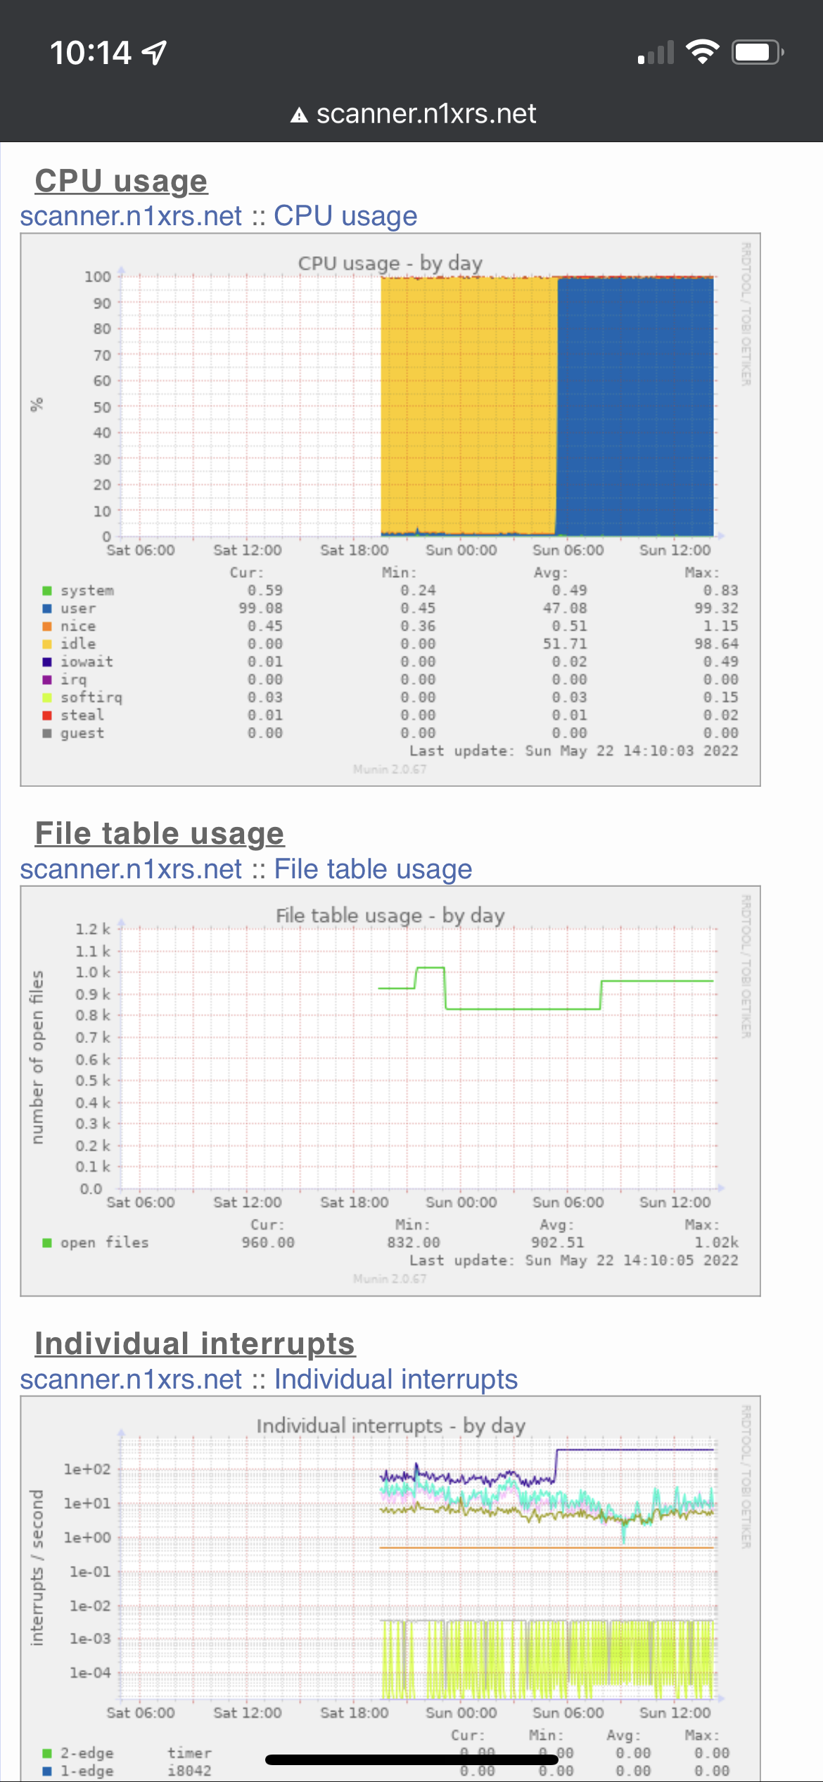Tap the user Avg value 47.08

[x=564, y=608]
